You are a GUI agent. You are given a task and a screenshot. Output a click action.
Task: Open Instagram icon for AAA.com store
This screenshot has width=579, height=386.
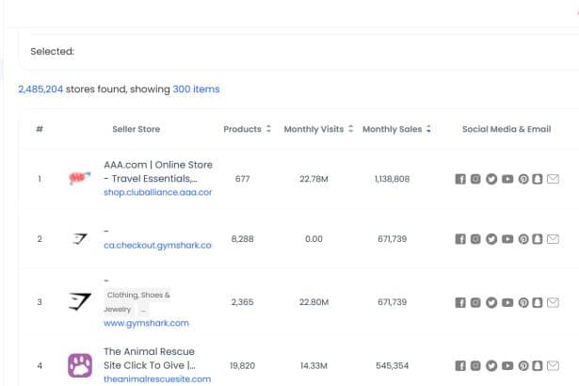475,179
